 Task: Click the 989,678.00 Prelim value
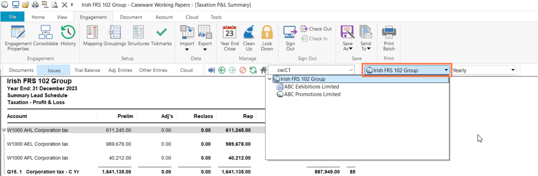118,144
